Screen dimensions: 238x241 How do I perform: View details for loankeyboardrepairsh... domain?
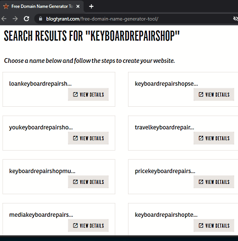click(88, 95)
